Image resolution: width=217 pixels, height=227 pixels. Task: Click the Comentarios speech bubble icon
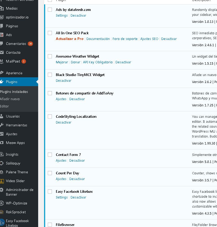tap(2, 44)
